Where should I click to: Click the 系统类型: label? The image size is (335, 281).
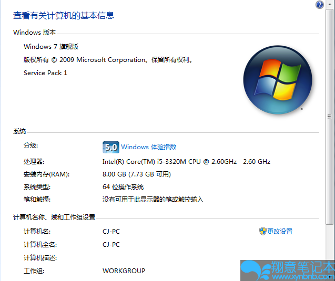tap(37, 187)
